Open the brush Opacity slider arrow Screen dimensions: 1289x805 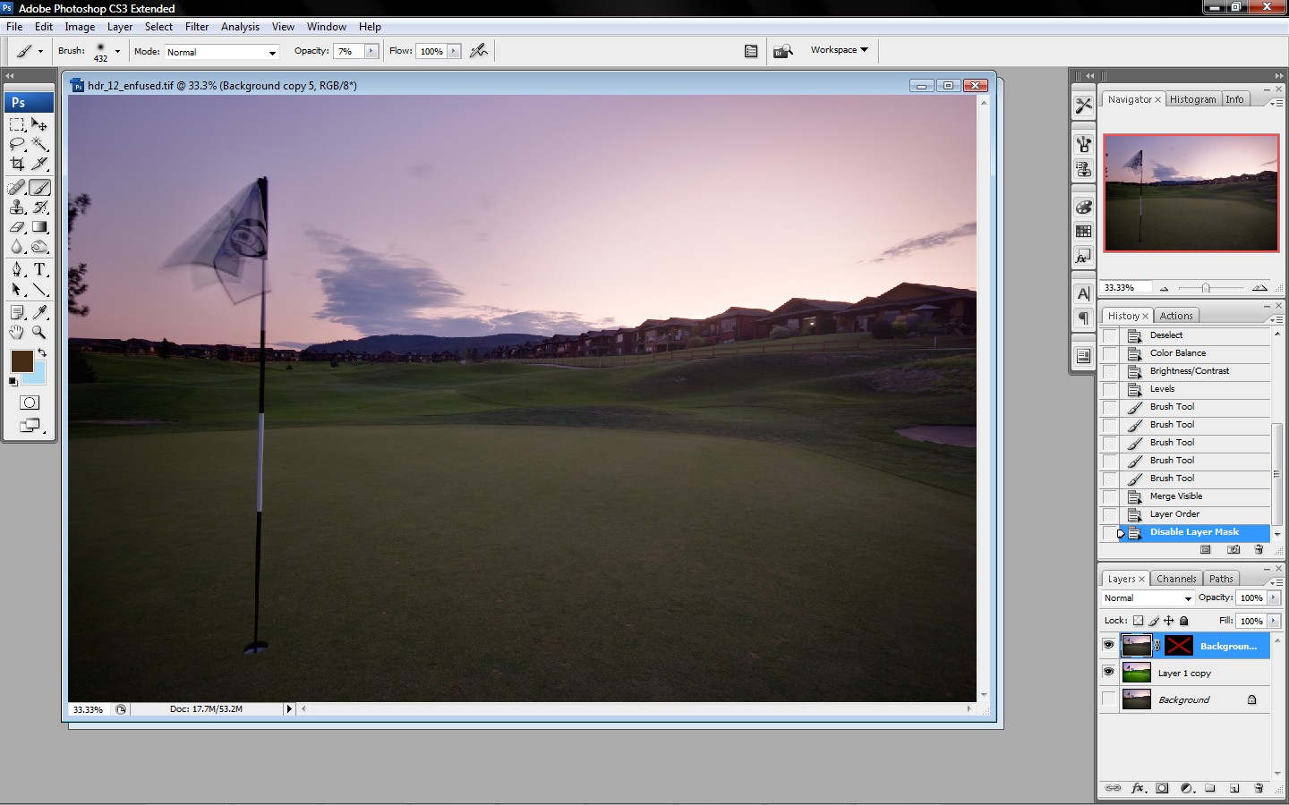[x=371, y=51]
